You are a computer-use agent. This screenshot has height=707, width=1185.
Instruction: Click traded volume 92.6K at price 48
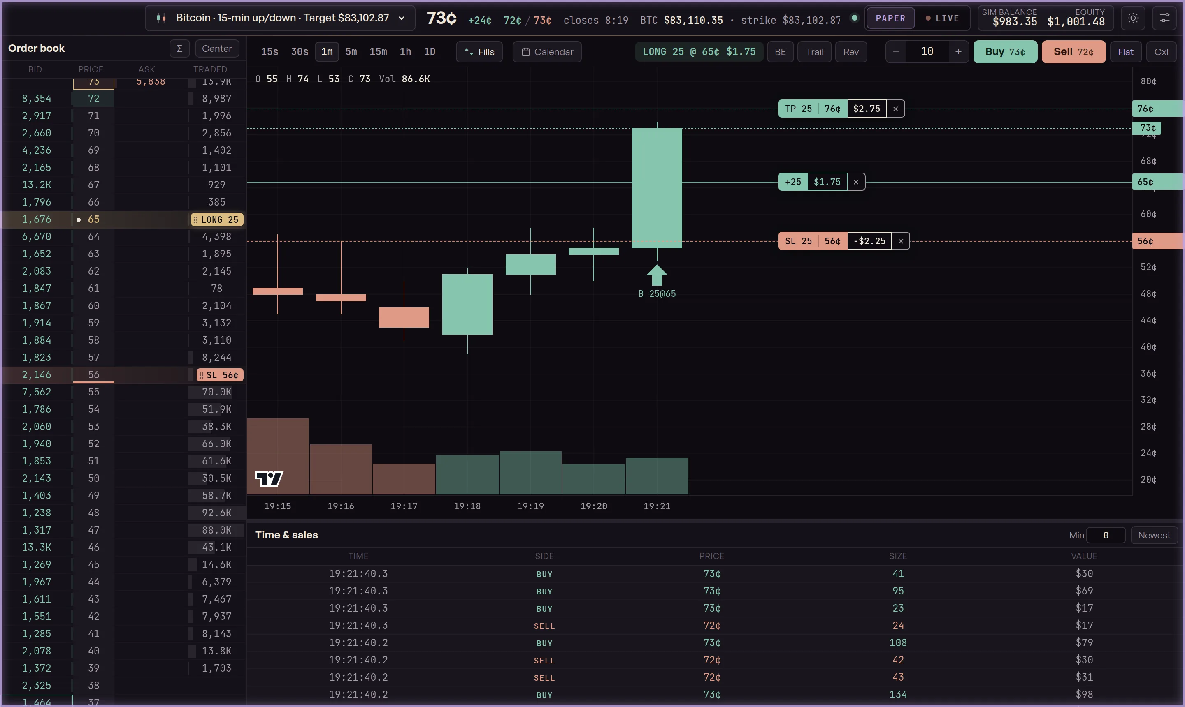click(x=216, y=513)
